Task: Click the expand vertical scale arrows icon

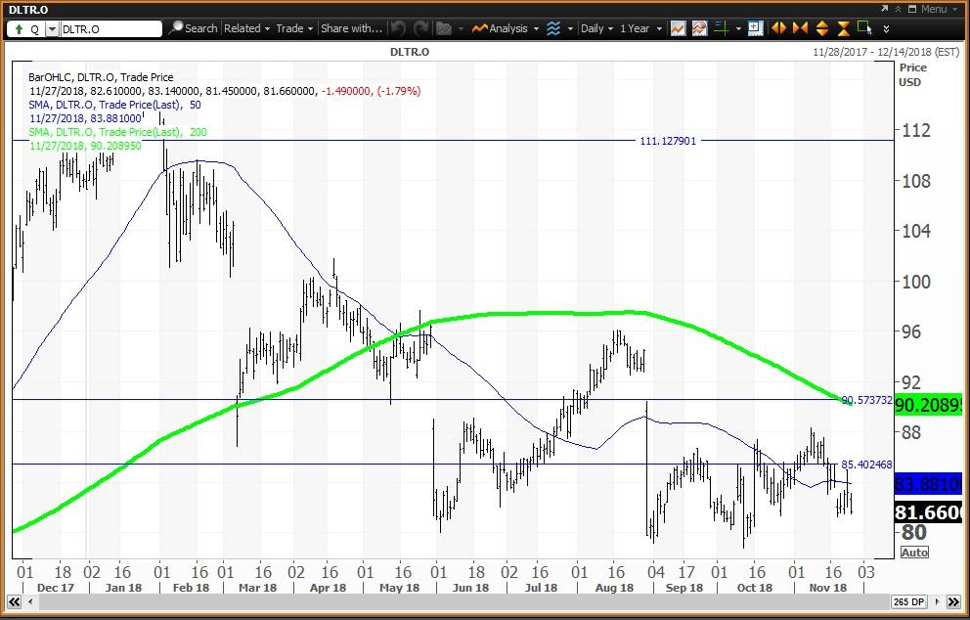Action: point(821,28)
